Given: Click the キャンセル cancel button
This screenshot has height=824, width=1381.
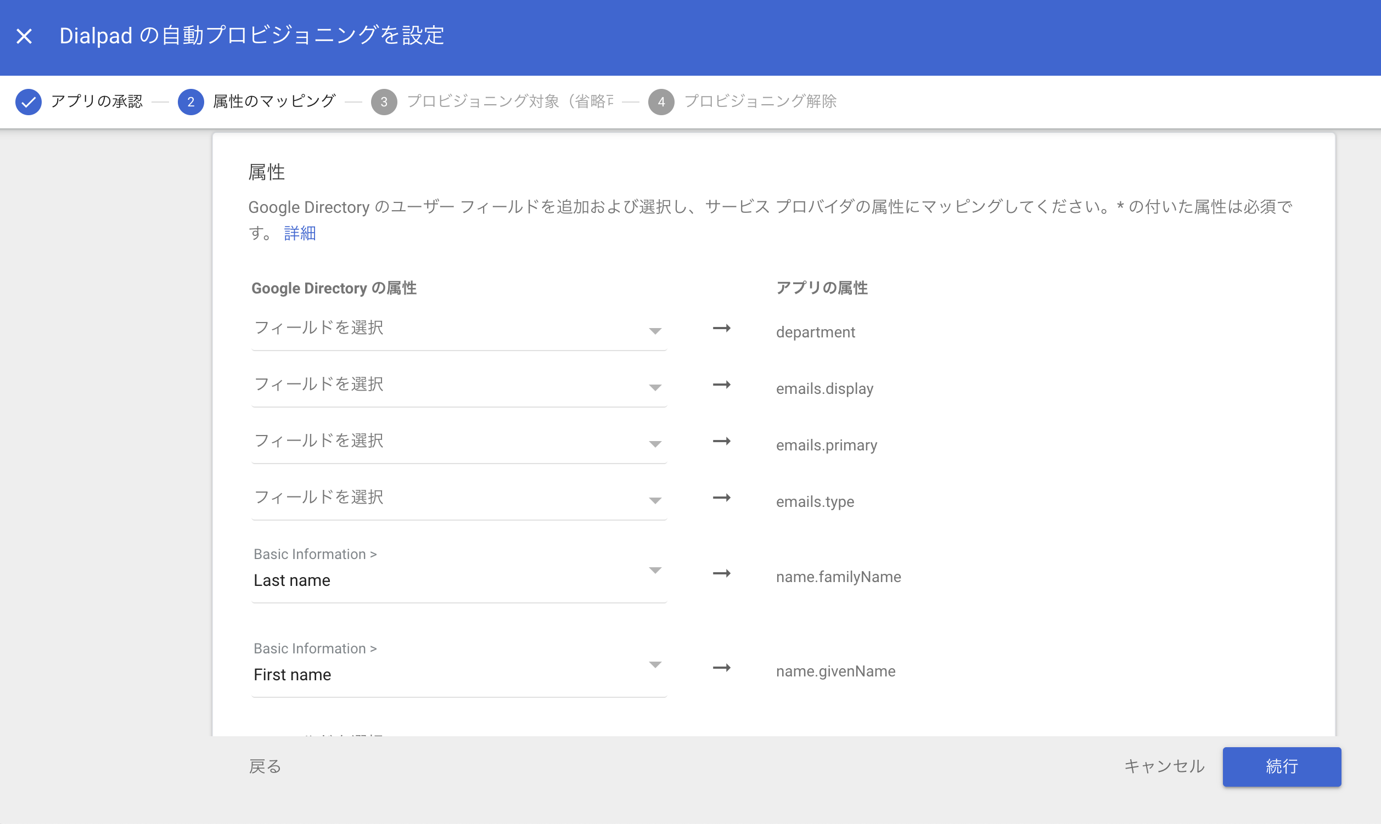Looking at the screenshot, I should 1164,767.
